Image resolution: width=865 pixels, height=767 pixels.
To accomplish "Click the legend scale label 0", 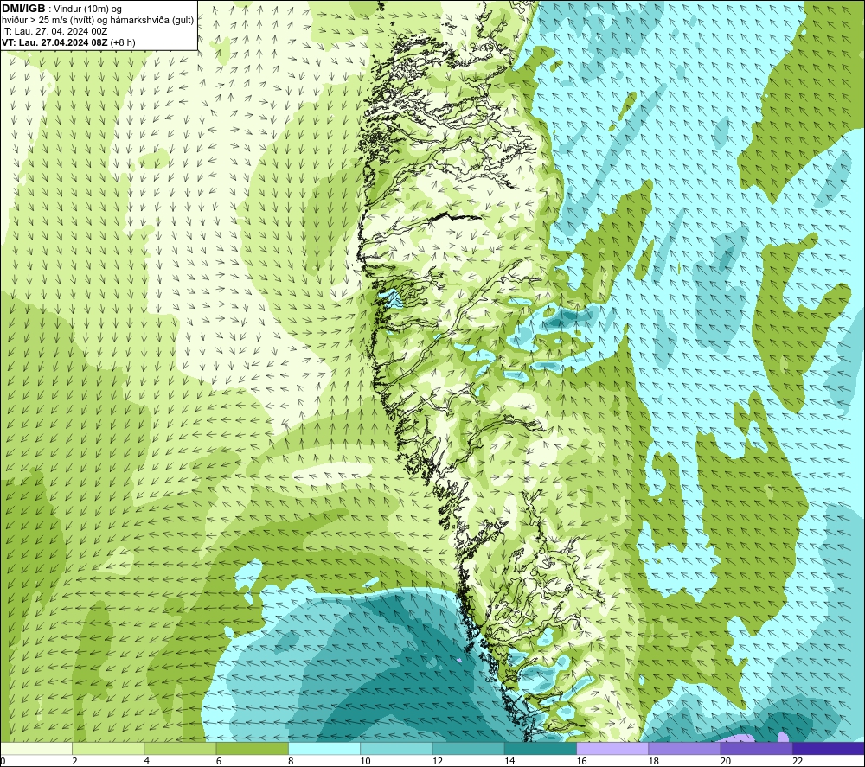I will [x=3, y=761].
